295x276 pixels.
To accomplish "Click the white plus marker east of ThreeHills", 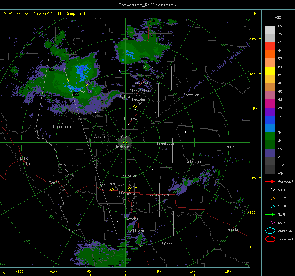I will click(185, 132).
